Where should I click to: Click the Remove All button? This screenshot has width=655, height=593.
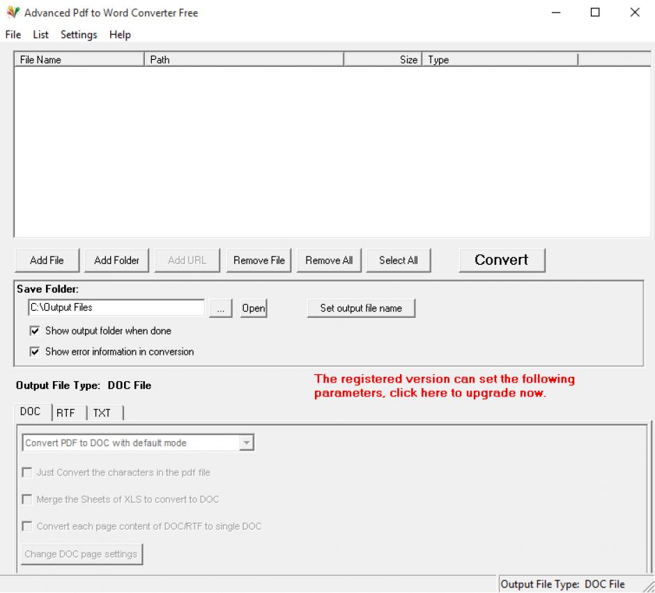(x=329, y=261)
